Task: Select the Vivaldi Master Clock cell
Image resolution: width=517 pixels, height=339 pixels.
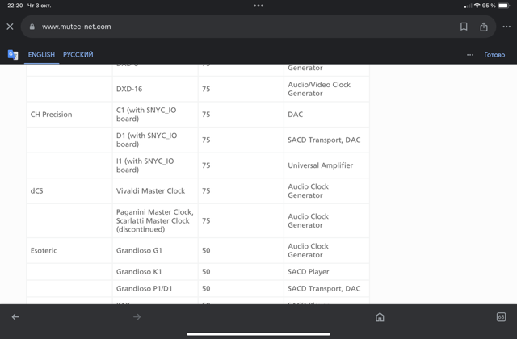Action: [x=151, y=191]
